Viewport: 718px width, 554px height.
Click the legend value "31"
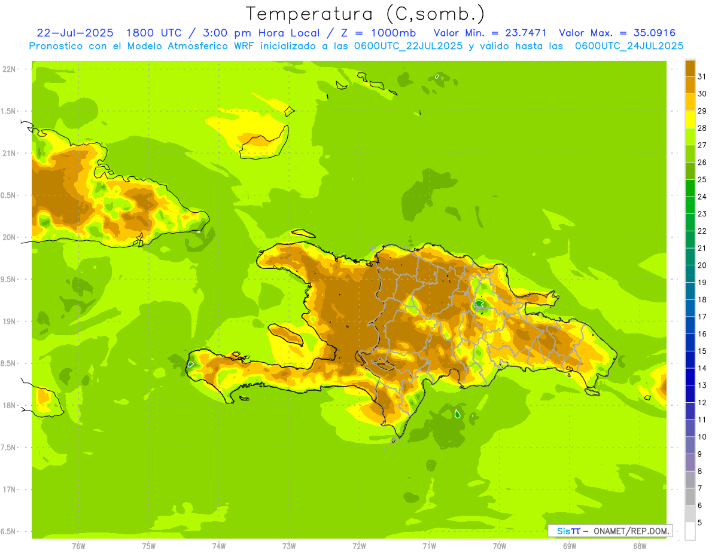(702, 76)
